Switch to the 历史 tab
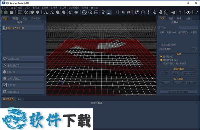This screenshot has width=200, height=130. 24,18
